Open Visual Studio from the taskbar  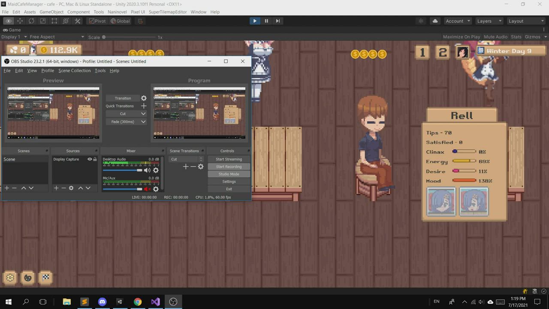[x=155, y=302]
